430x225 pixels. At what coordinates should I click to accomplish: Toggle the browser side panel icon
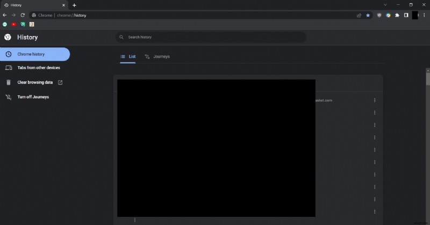pyautogui.click(x=406, y=16)
